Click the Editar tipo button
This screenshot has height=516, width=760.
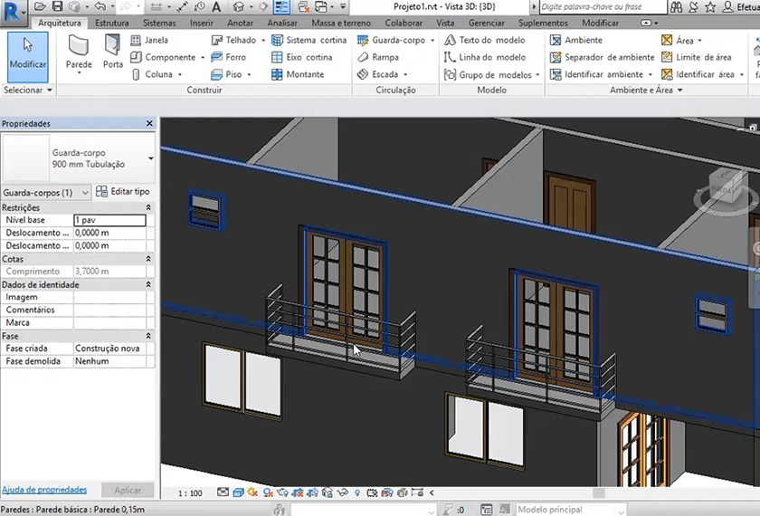click(123, 192)
